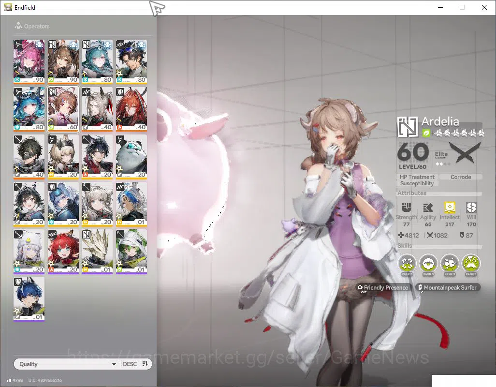
Task: Click the Susceptibility tag
Action: coord(417,183)
